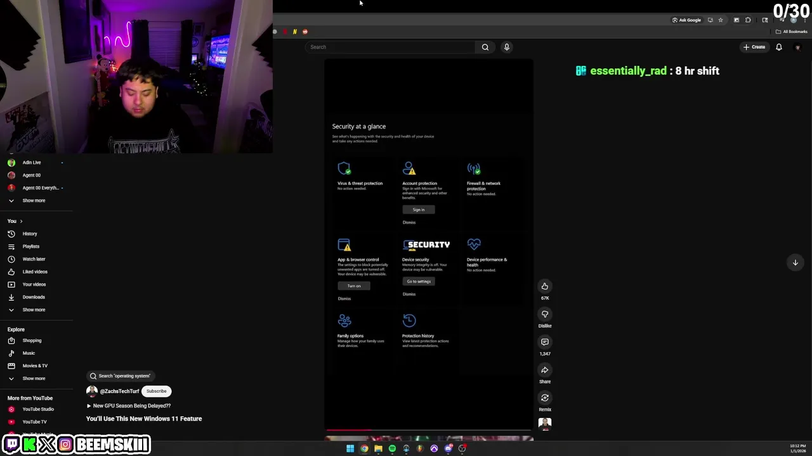Screen dimensions: 812x456
Task: Click the Short video player
Action: pos(429,244)
